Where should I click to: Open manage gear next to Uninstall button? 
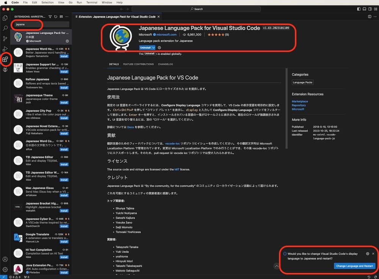click(160, 48)
